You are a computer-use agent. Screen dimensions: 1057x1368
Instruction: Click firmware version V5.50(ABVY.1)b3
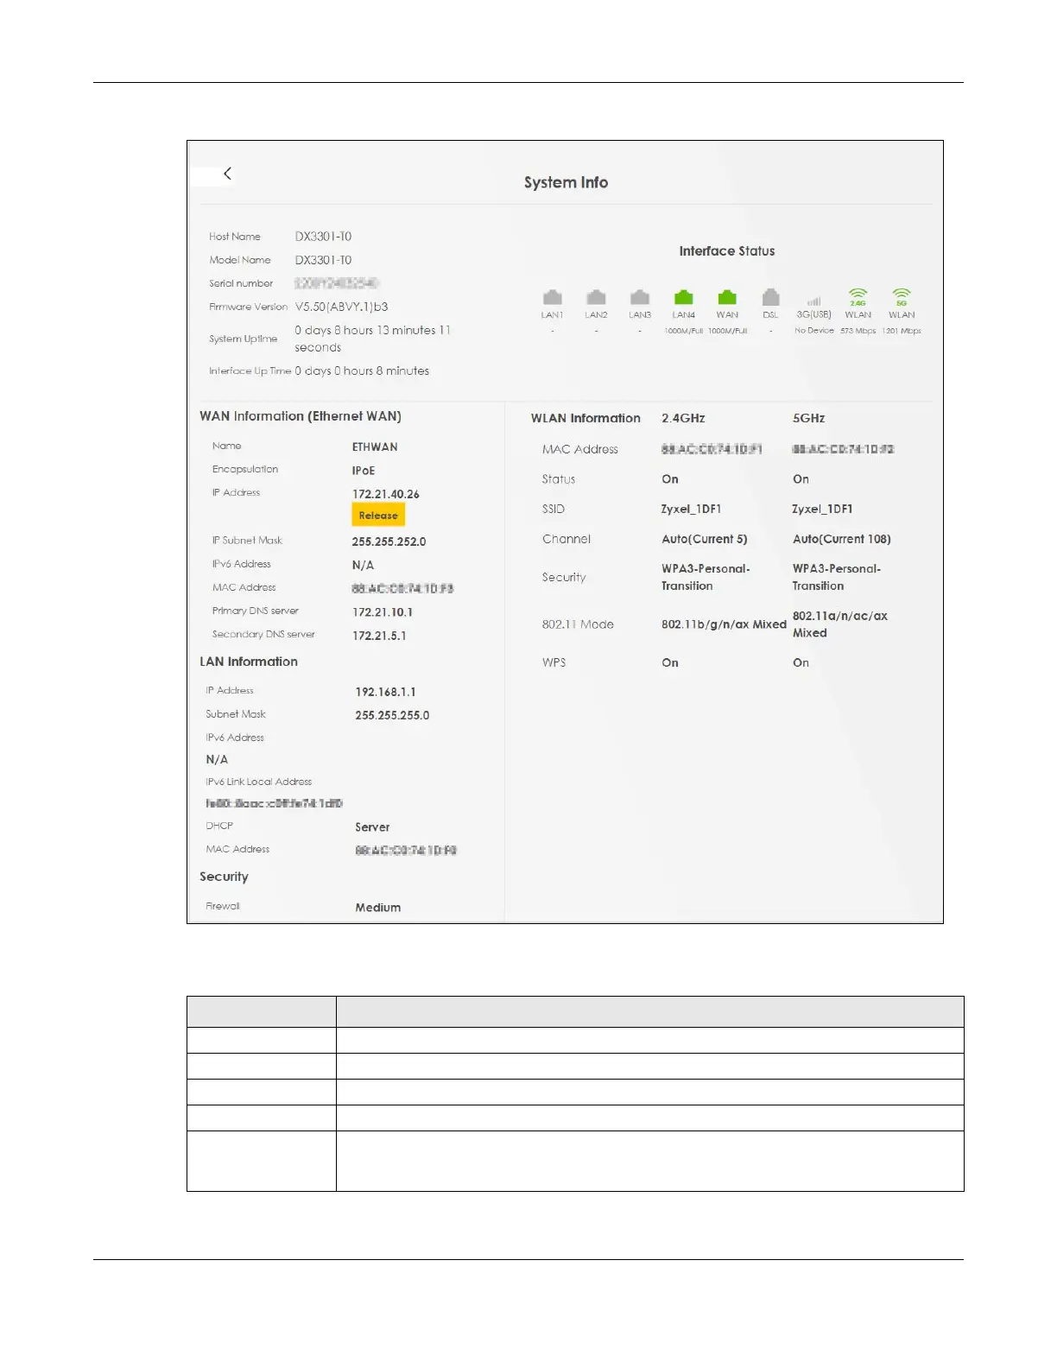click(341, 307)
